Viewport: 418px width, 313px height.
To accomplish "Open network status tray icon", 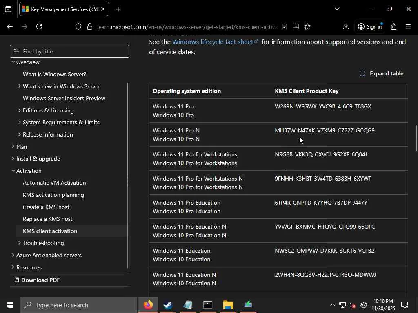I will pos(342,305).
